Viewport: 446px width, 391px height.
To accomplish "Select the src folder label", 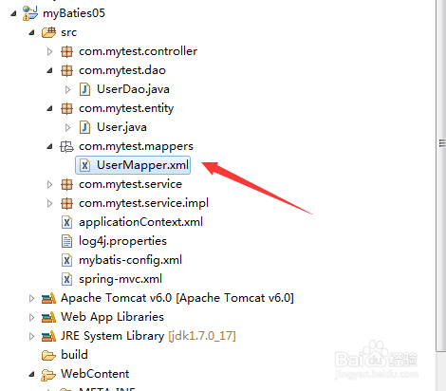I will tap(69, 32).
